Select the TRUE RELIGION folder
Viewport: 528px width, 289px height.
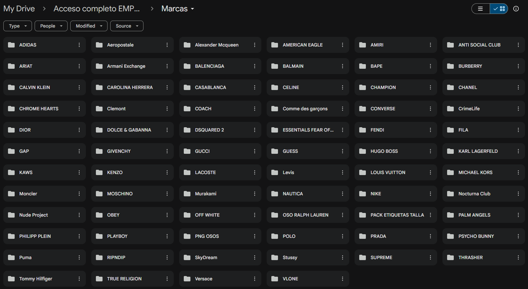(132, 279)
